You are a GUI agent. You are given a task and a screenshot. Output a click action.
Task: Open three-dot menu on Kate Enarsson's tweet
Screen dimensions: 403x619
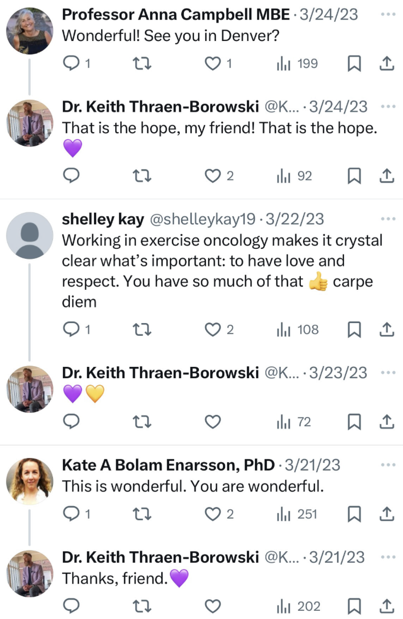point(388,465)
